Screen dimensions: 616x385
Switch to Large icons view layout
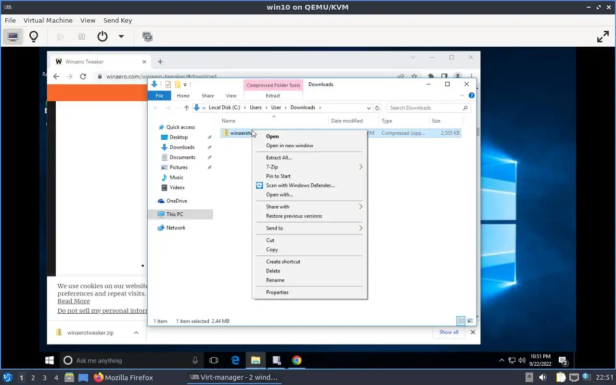pyautogui.click(x=470, y=321)
